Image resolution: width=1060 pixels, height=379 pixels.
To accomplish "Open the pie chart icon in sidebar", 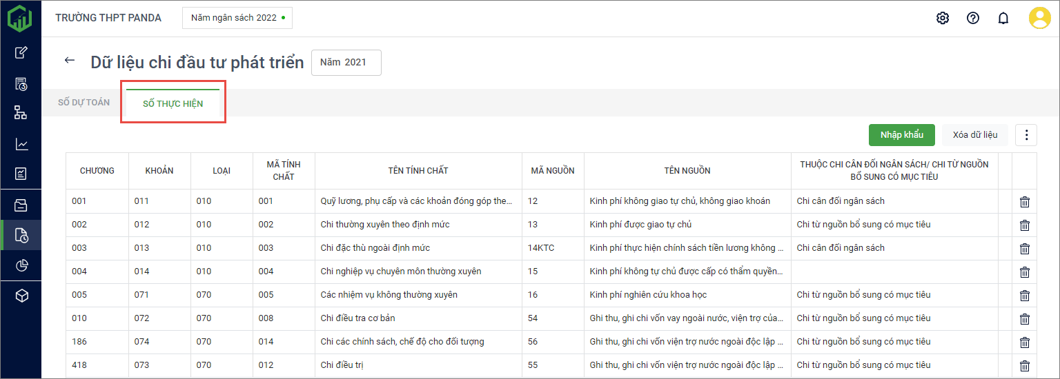I will click(21, 265).
